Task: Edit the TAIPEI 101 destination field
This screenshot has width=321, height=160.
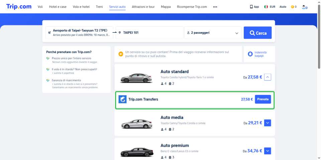Action: pos(149,33)
